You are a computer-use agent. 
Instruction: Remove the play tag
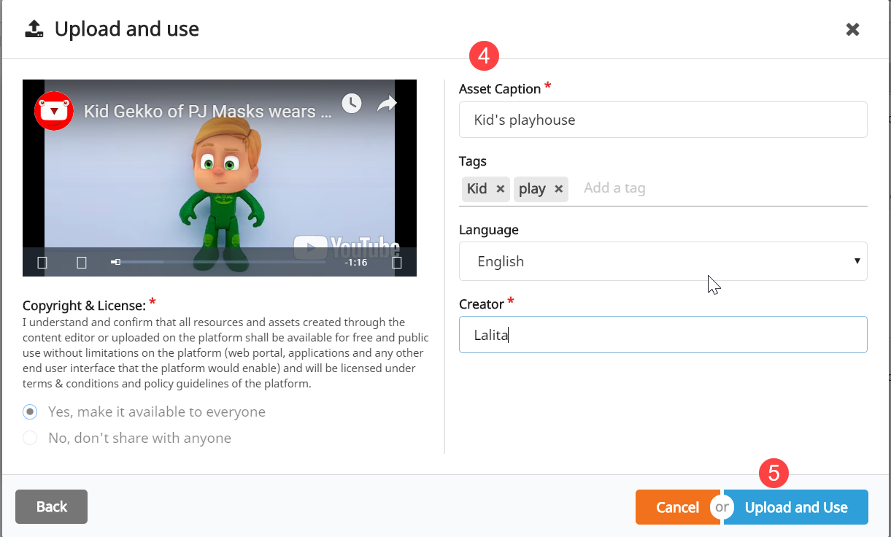point(558,189)
